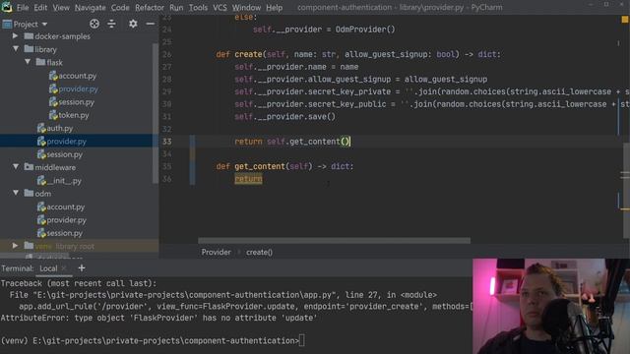Click the PyCharm application logo icon
Viewport: 630px width, 354px height.
pyautogui.click(x=7, y=7)
